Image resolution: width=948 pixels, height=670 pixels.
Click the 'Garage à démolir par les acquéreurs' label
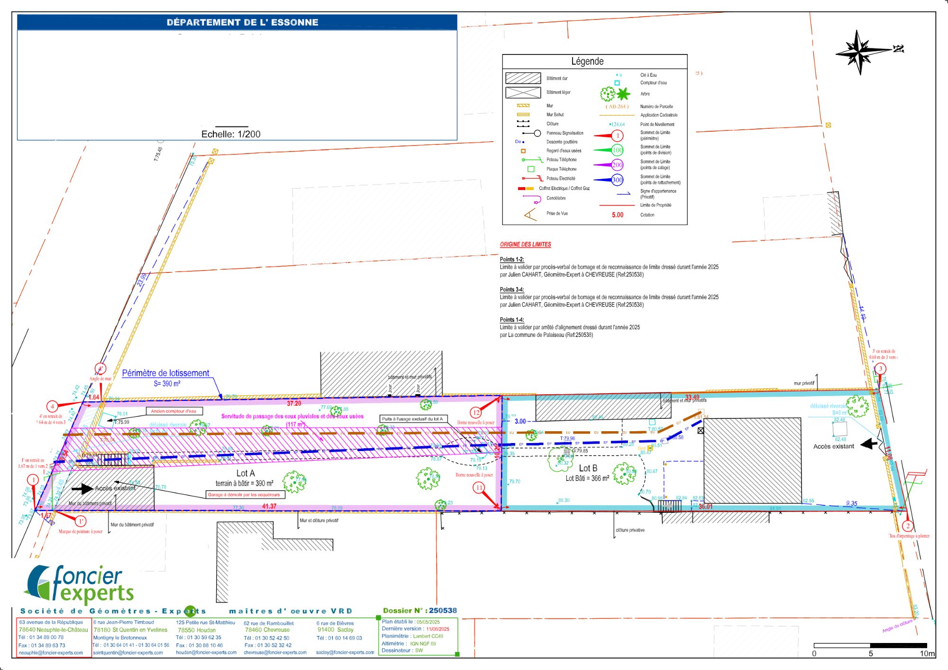(x=245, y=495)
